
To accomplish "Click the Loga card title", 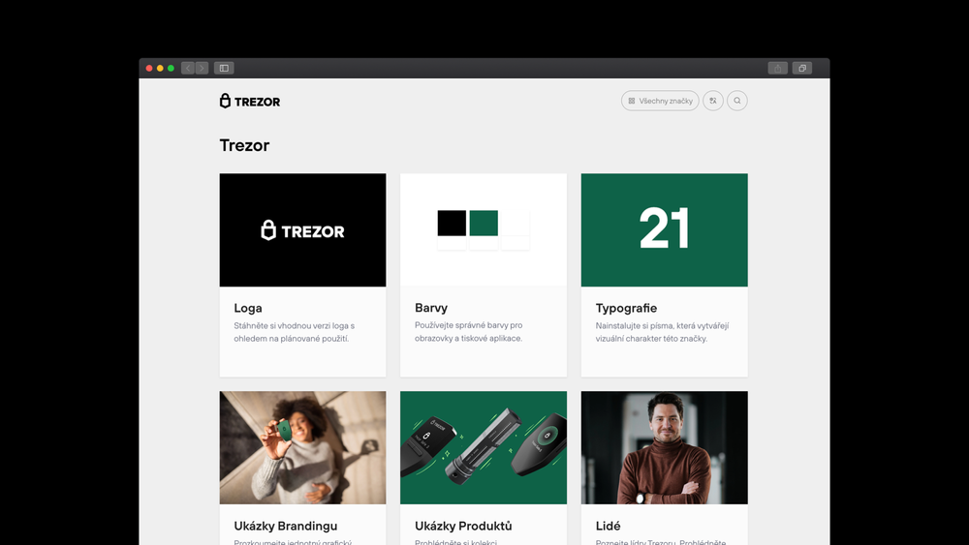I will [x=248, y=308].
